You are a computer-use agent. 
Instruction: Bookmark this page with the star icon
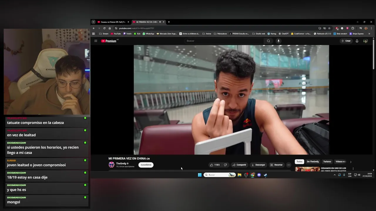(329, 28)
